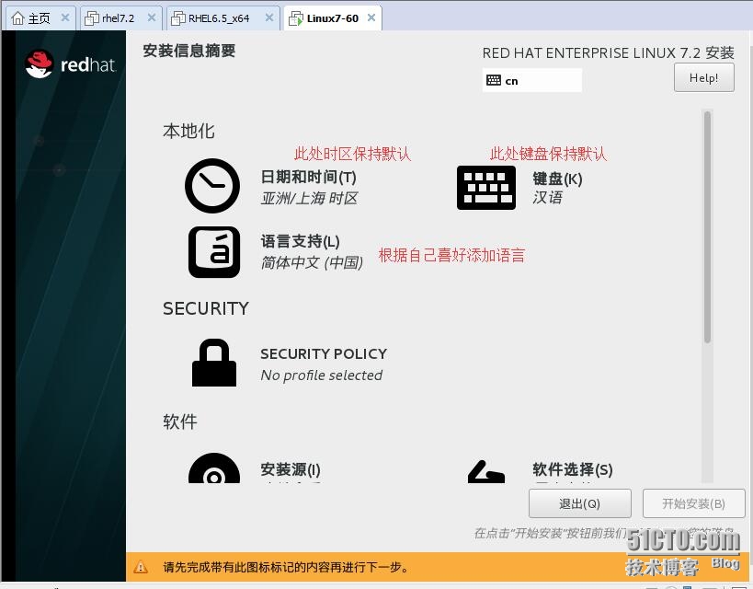Click the SECURITY section heading
The image size is (753, 589).
coord(206,308)
